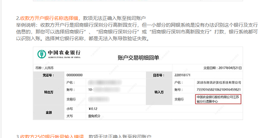The height and width of the screenshot is (138, 273).
Task: Click the red-boxed 中国农业银行股份有限公司江苏省分行清算中心
Action: [x=218, y=99]
